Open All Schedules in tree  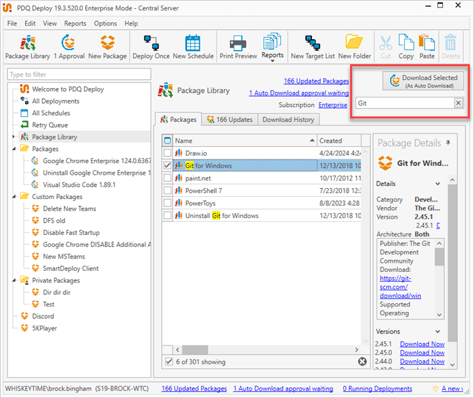tap(51, 113)
